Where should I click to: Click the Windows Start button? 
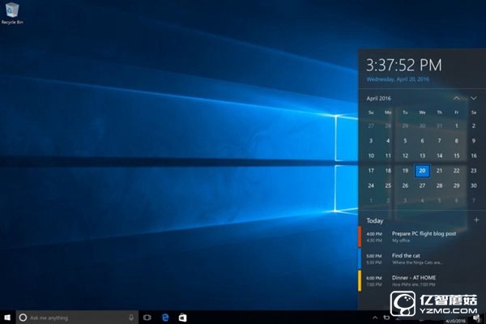(7, 317)
